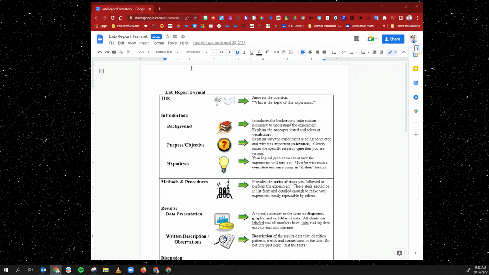Undo the last action
489x275 pixels.
pos(99,52)
